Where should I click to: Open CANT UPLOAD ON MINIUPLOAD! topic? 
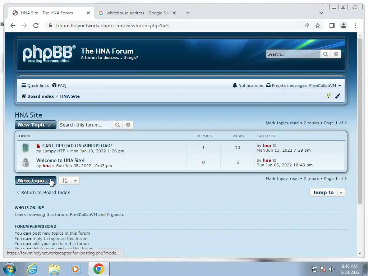tap(77, 146)
